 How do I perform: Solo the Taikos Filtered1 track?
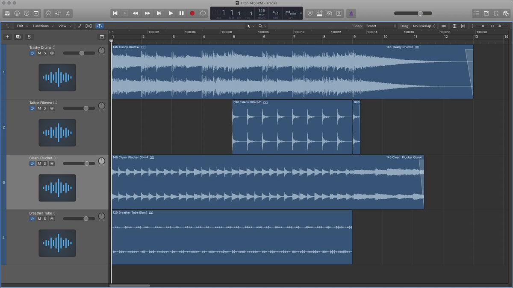coord(44,108)
